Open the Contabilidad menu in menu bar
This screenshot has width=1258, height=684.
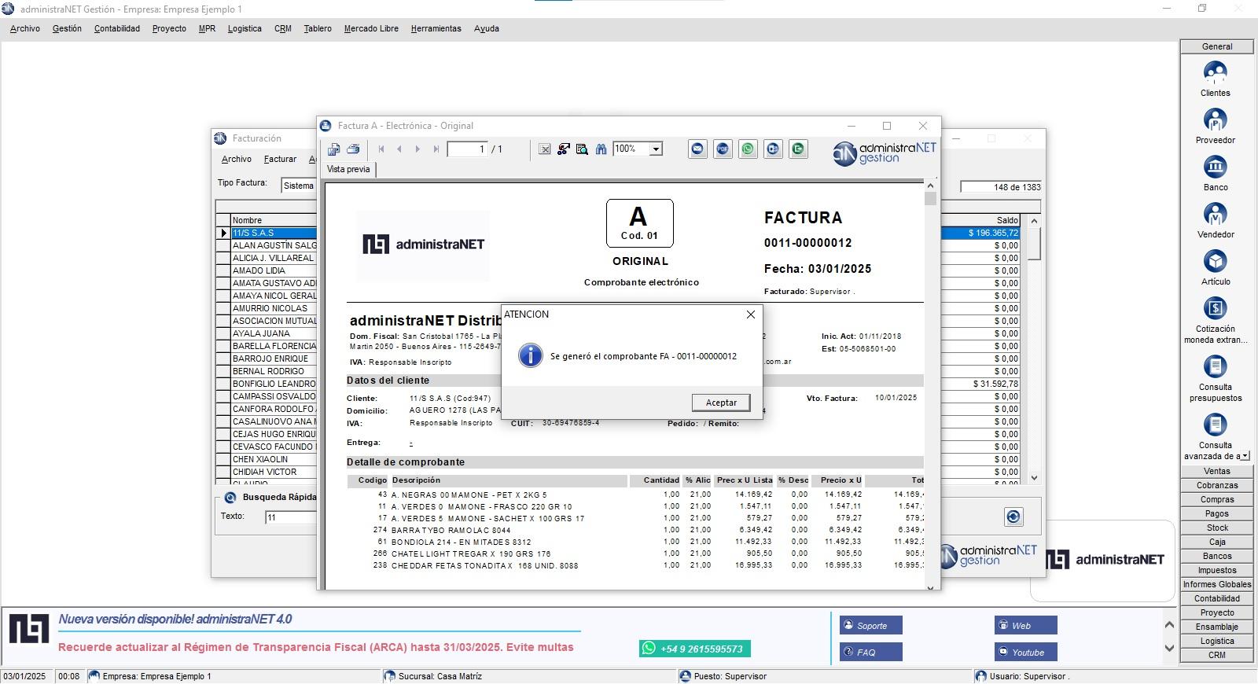coord(117,28)
